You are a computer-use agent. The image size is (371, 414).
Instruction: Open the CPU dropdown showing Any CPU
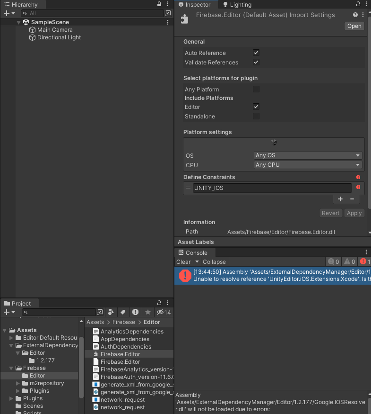coord(308,165)
